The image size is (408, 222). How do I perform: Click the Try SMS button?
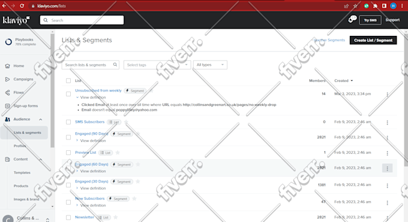(x=370, y=20)
